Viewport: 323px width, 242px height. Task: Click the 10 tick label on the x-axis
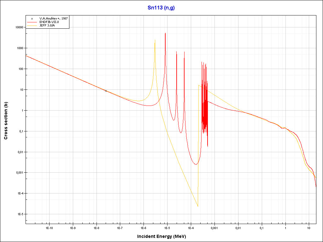pos(309,228)
